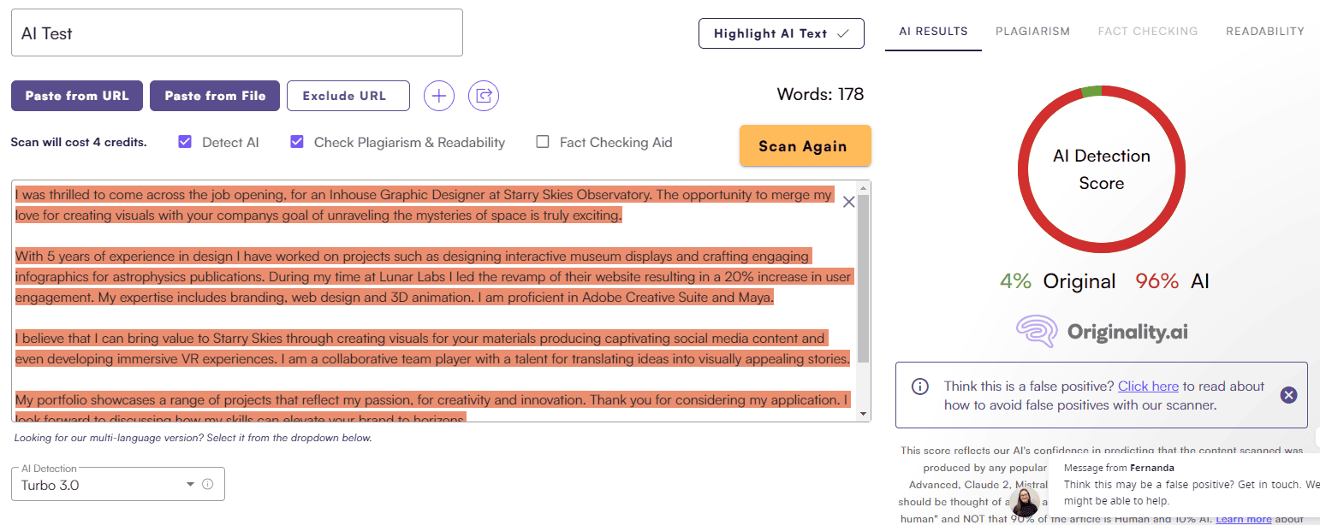Image resolution: width=1320 pixels, height=525 pixels.
Task: Dismiss the false positive notice
Action: (x=1288, y=394)
